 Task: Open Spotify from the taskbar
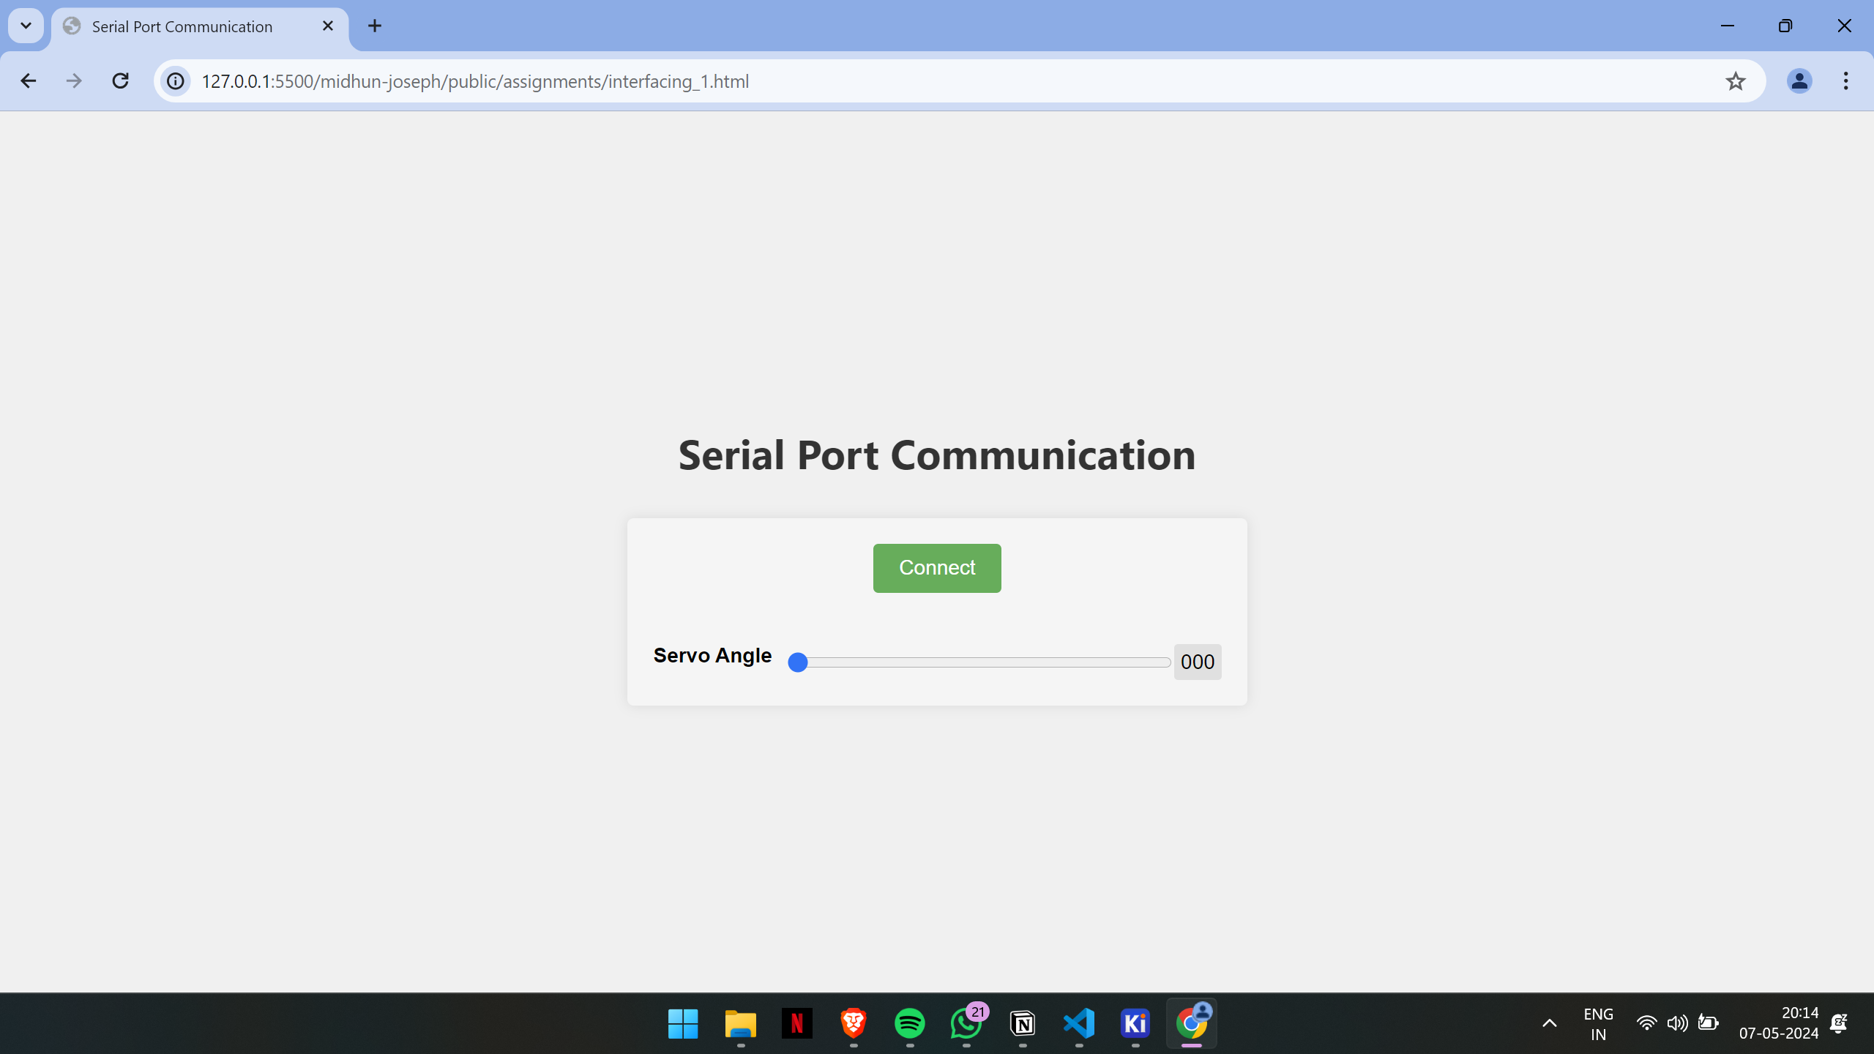[x=909, y=1023]
